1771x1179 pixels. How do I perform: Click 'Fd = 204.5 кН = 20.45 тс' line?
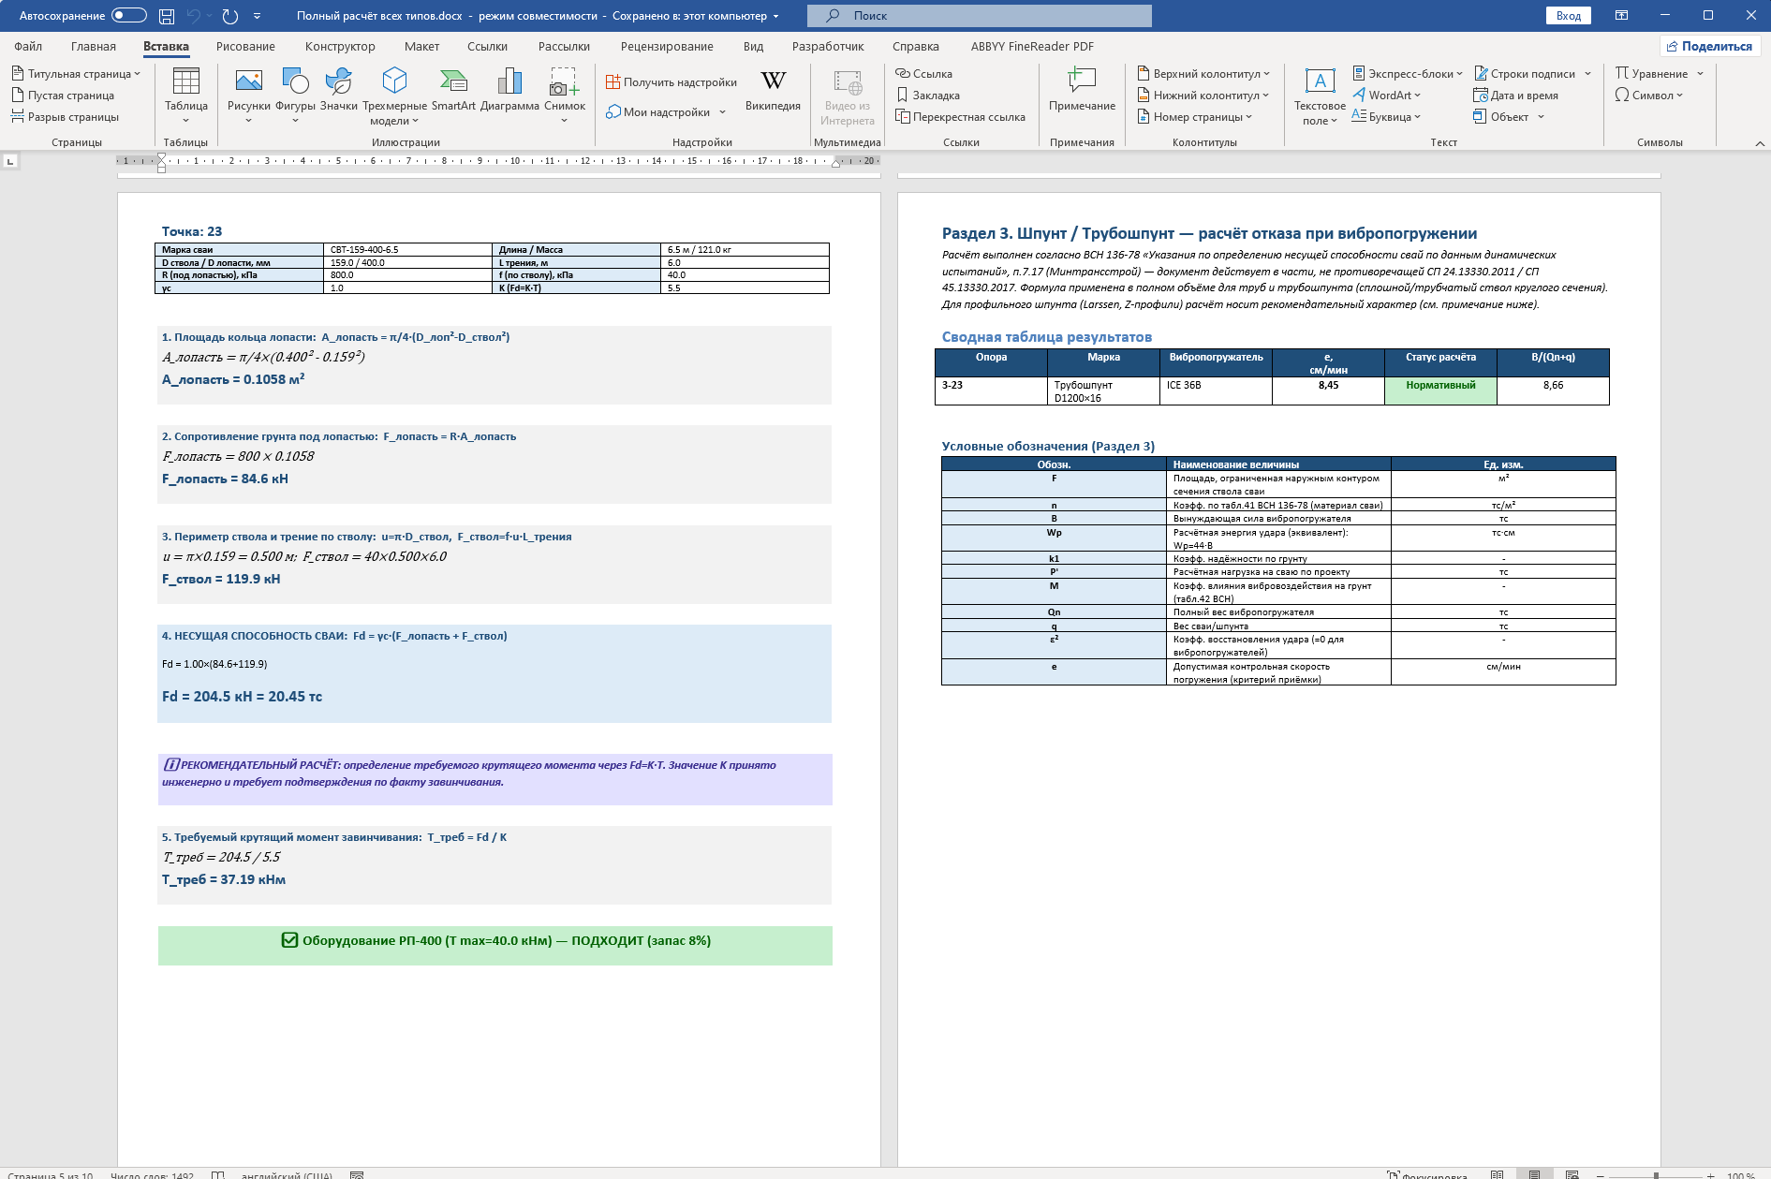tap(242, 696)
